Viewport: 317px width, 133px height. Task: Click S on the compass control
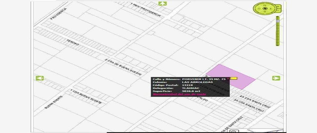[265, 12]
